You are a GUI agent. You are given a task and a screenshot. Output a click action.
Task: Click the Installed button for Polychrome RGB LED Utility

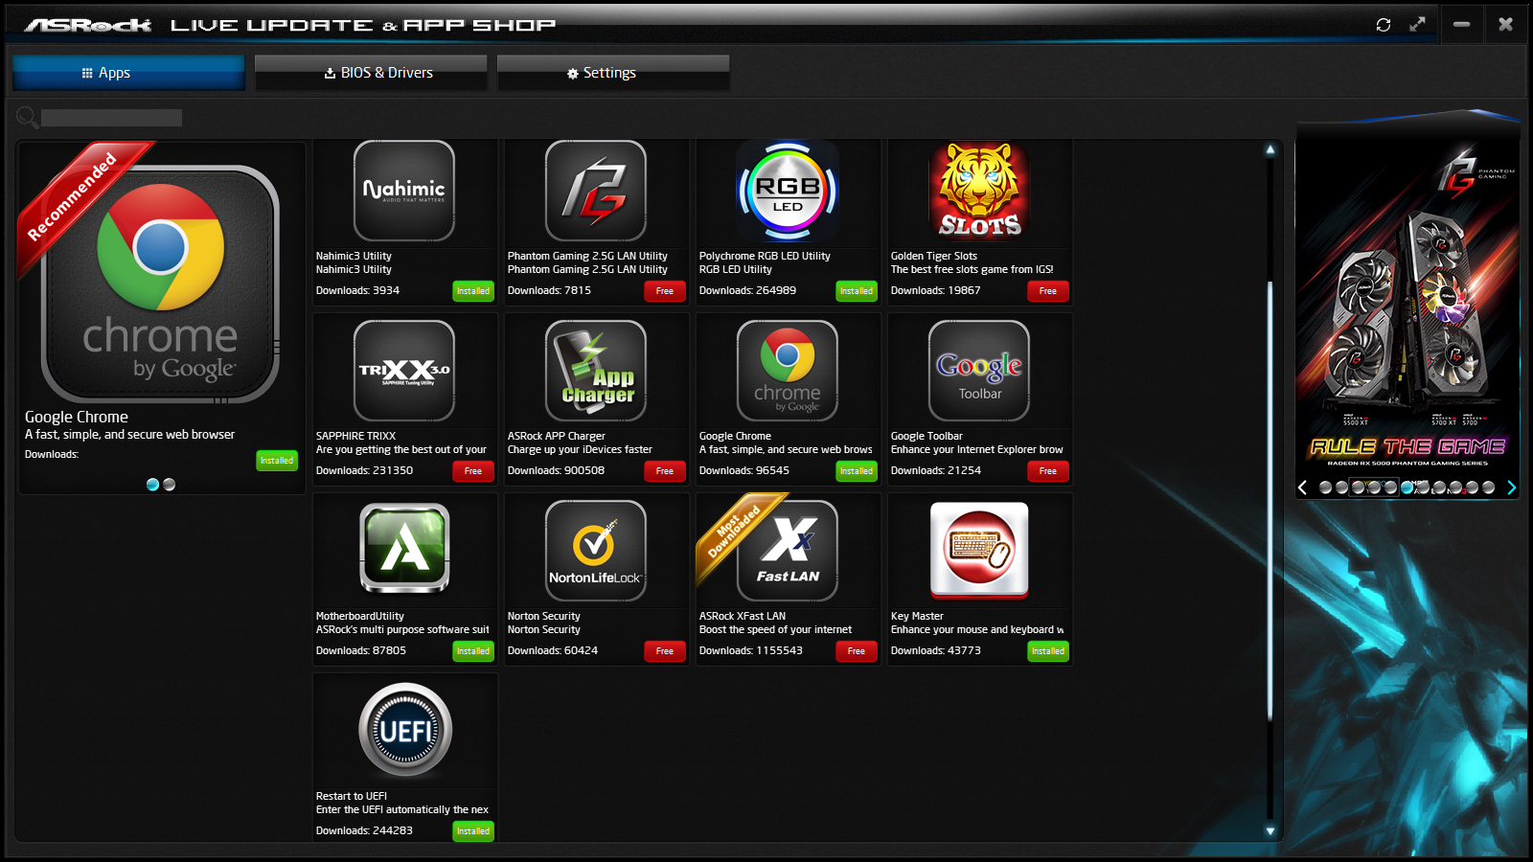coord(857,291)
